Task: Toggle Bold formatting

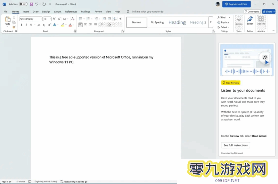Action: (21, 25)
